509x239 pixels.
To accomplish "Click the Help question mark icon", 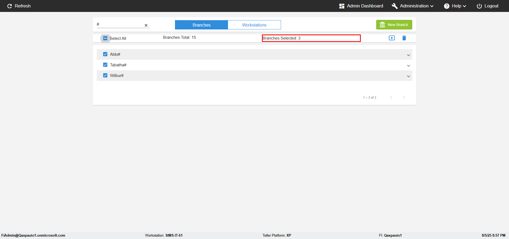I will click(x=447, y=6).
